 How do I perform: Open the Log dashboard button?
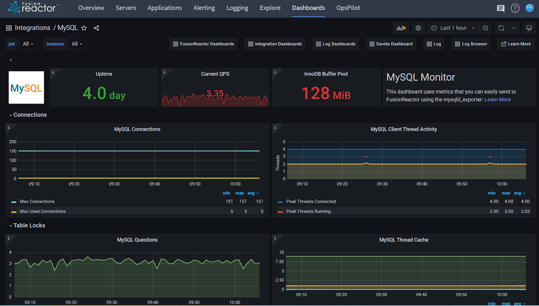pyautogui.click(x=434, y=44)
